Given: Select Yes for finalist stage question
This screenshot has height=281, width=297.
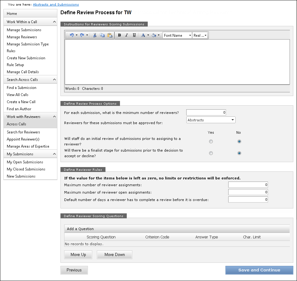Looking at the screenshot, I should pyautogui.click(x=211, y=153).
